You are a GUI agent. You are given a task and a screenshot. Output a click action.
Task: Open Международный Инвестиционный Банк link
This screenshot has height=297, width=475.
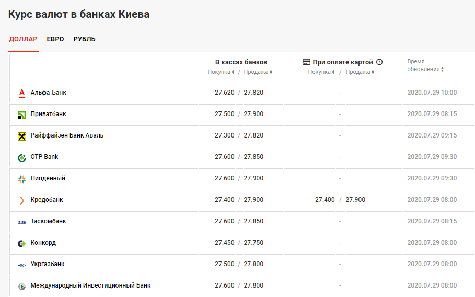click(x=90, y=286)
